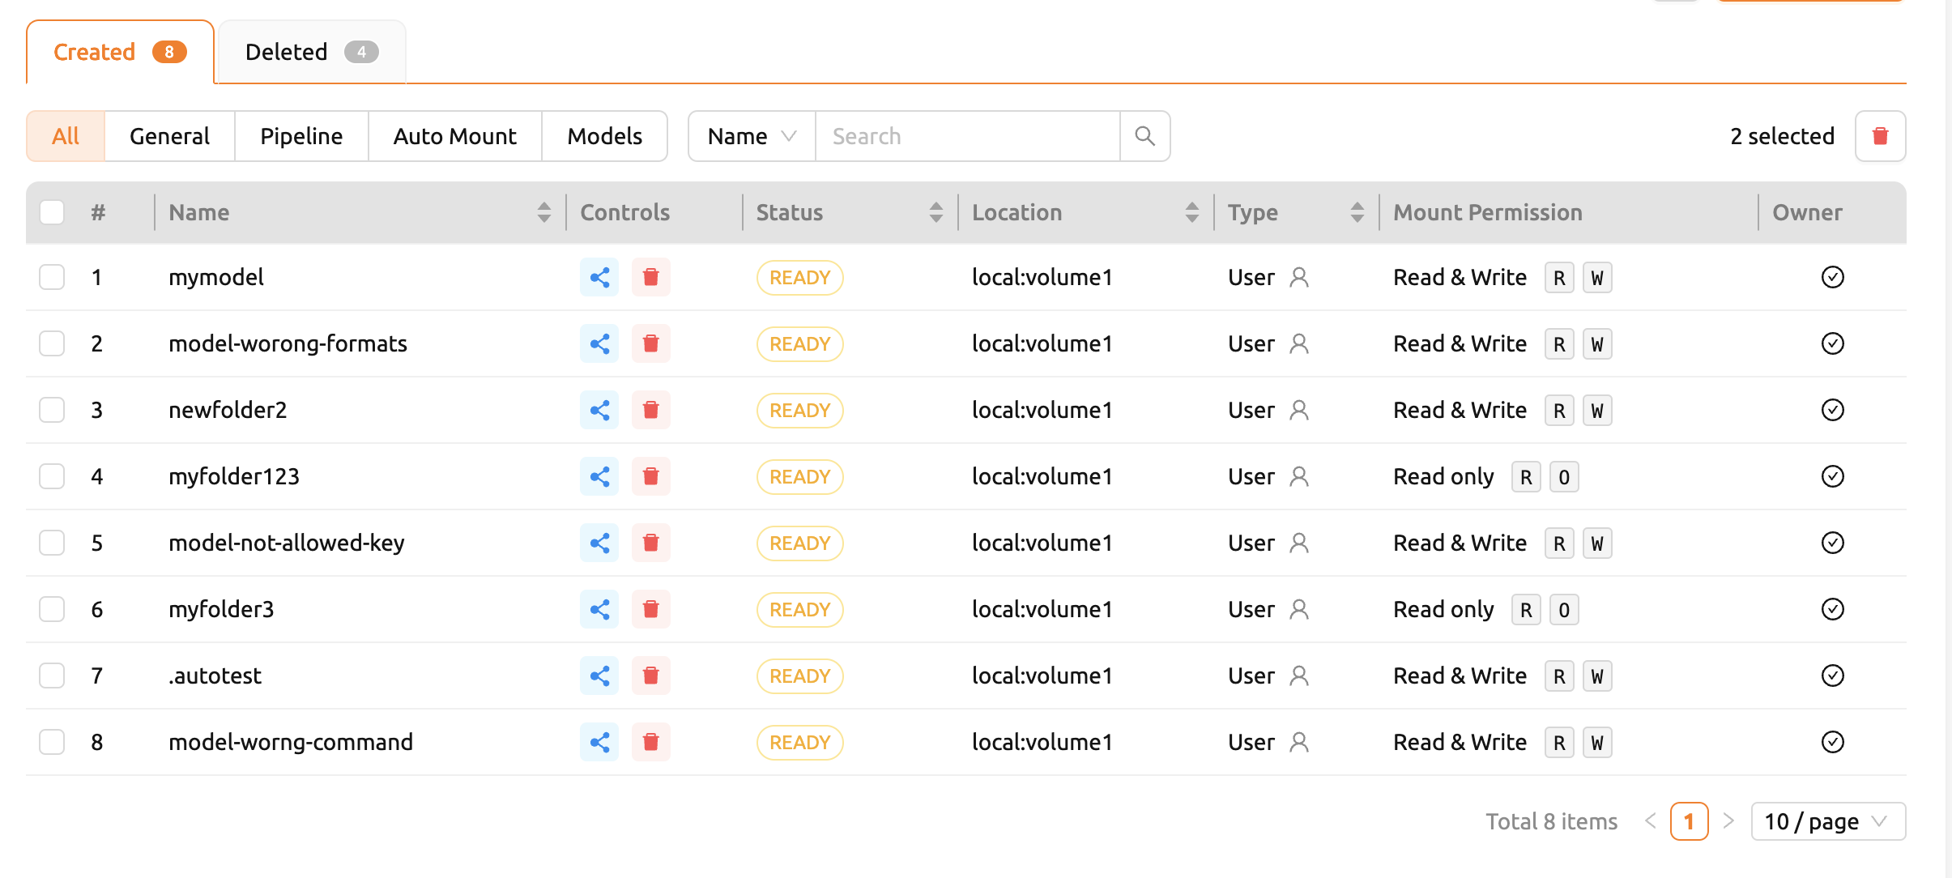
Task: Delete model-worng-command folder
Action: click(650, 743)
